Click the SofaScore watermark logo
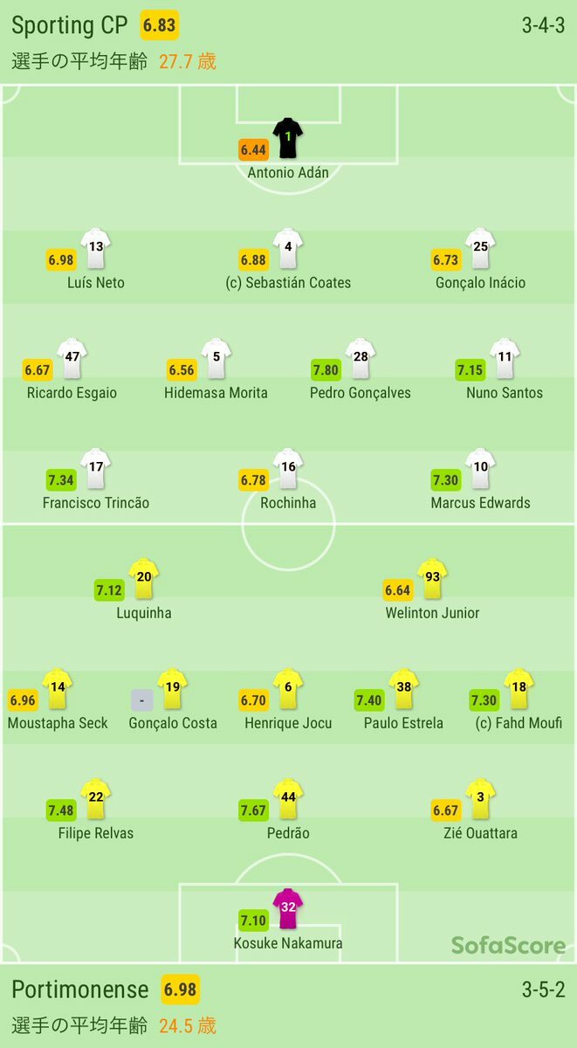The height and width of the screenshot is (1048, 577). point(508,944)
